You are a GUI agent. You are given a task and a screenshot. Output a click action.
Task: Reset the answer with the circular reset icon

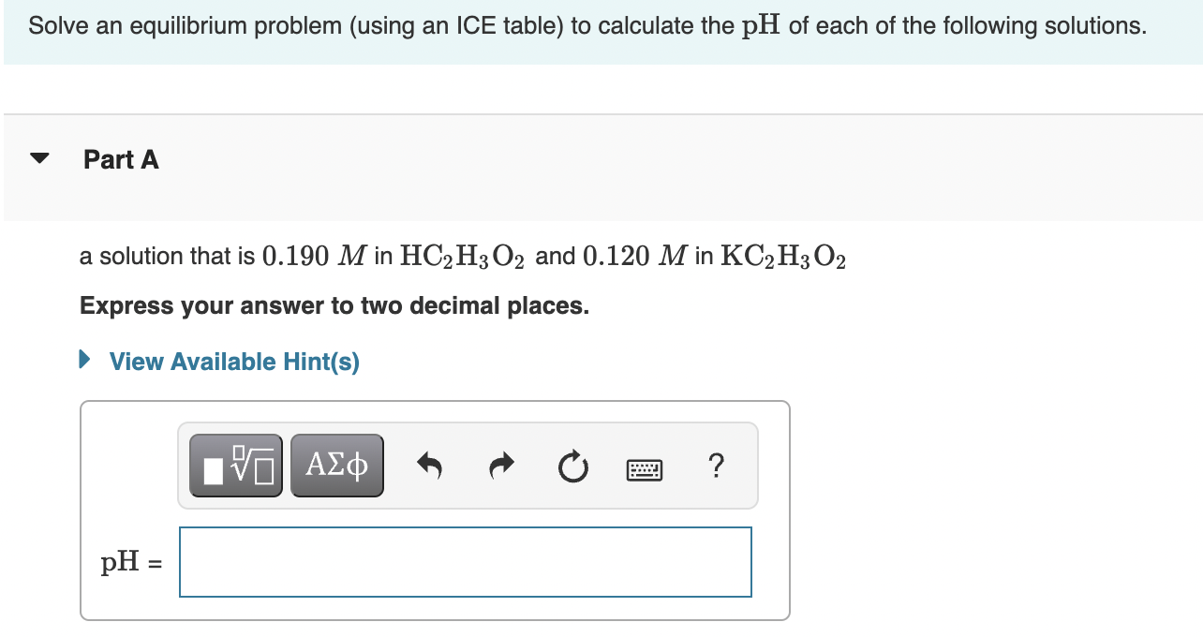click(x=573, y=466)
